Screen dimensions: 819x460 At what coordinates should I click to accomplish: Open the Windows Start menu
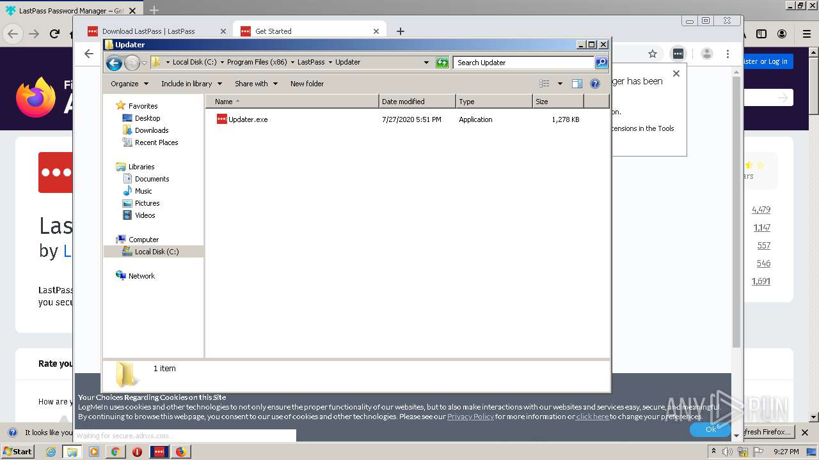(x=18, y=452)
